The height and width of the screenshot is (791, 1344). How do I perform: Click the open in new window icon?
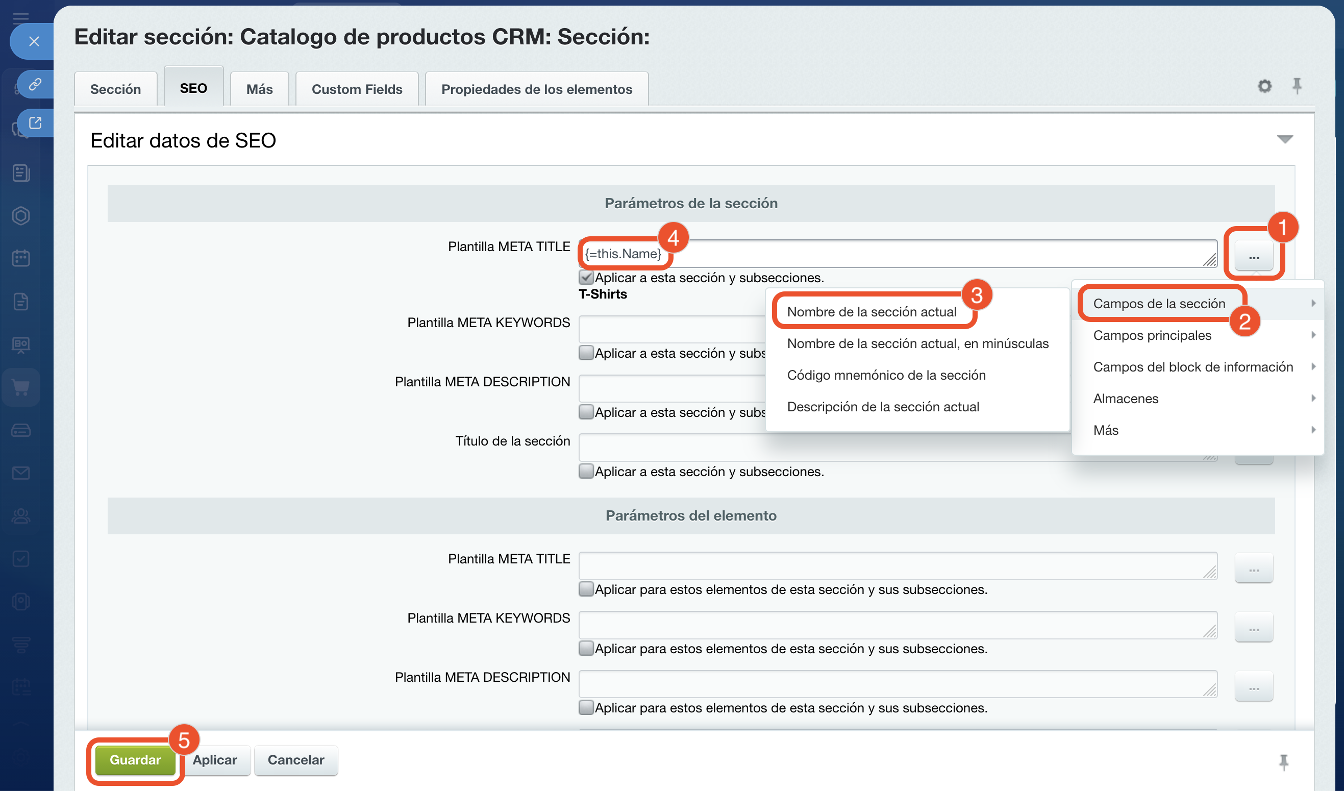[x=35, y=123]
